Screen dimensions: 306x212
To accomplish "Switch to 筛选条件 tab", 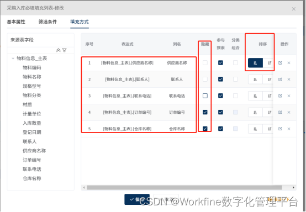I will click(x=48, y=22).
